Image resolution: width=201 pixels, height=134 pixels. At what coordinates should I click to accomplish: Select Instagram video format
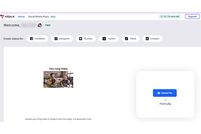click(x=62, y=39)
